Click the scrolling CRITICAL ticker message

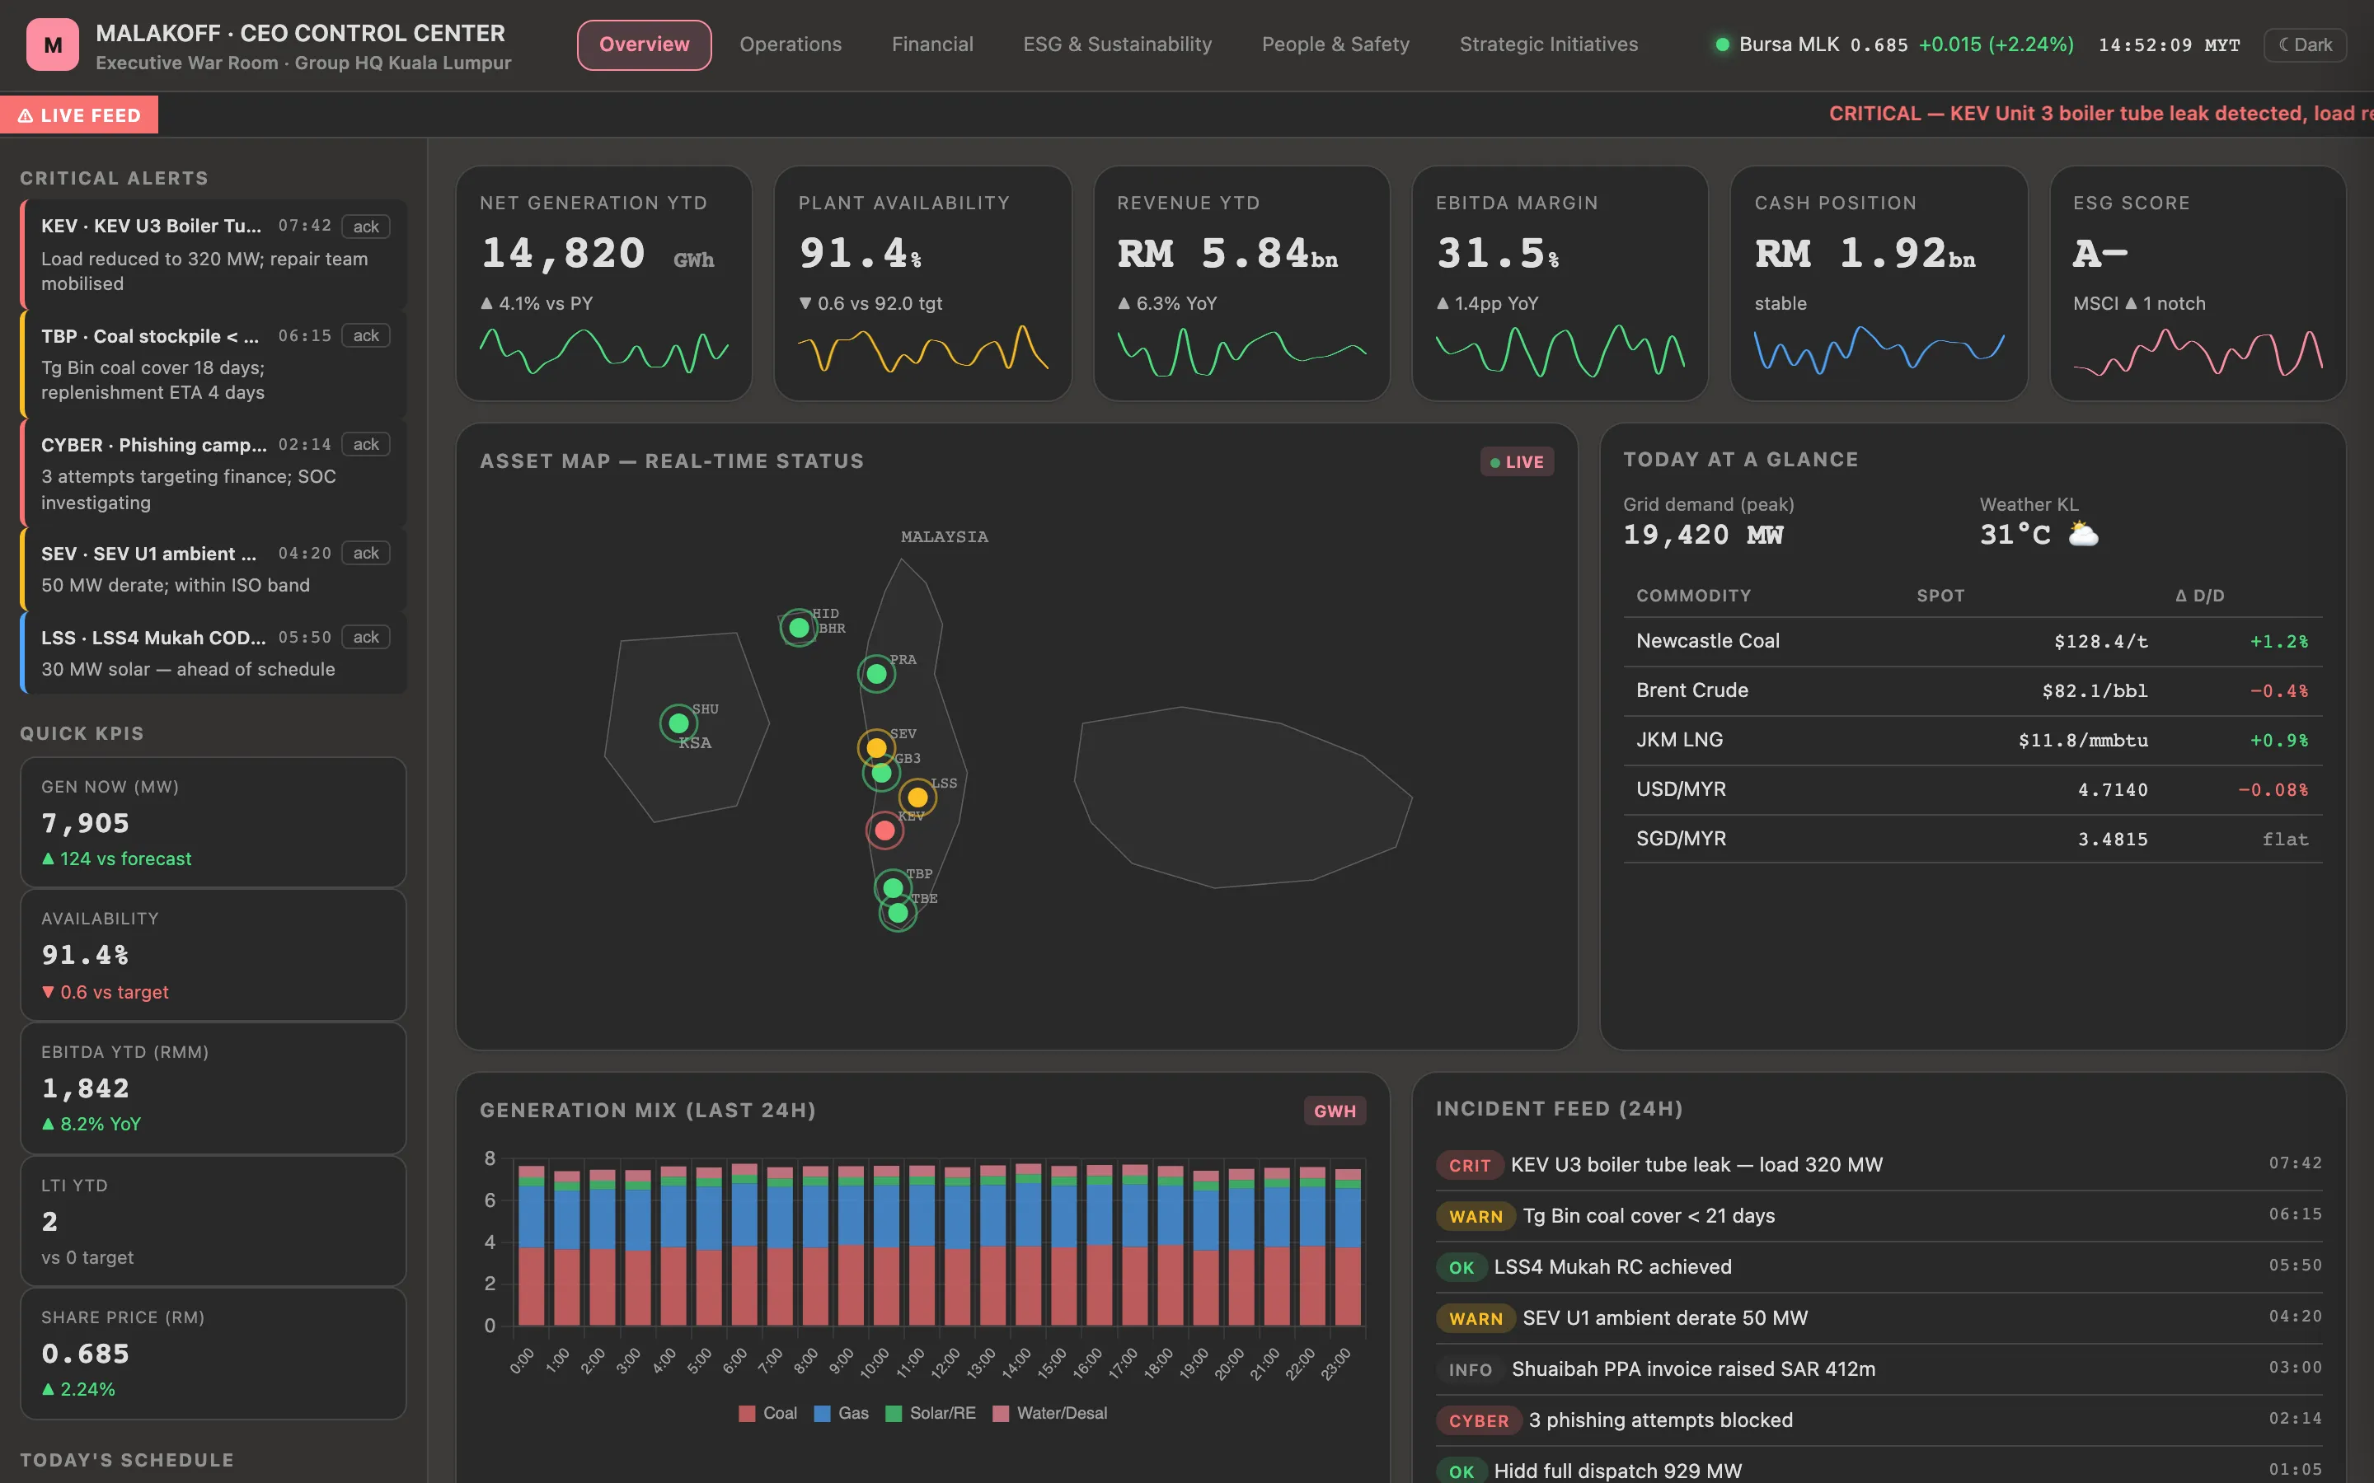(2101, 114)
